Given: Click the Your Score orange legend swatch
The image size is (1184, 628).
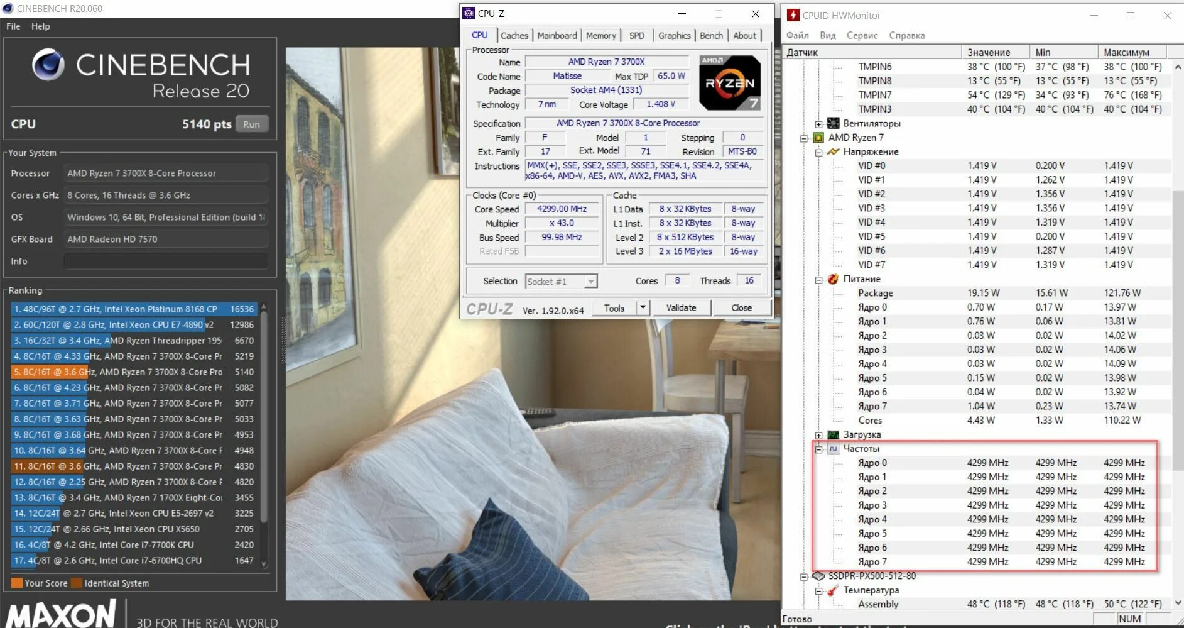Looking at the screenshot, I should click(x=17, y=583).
